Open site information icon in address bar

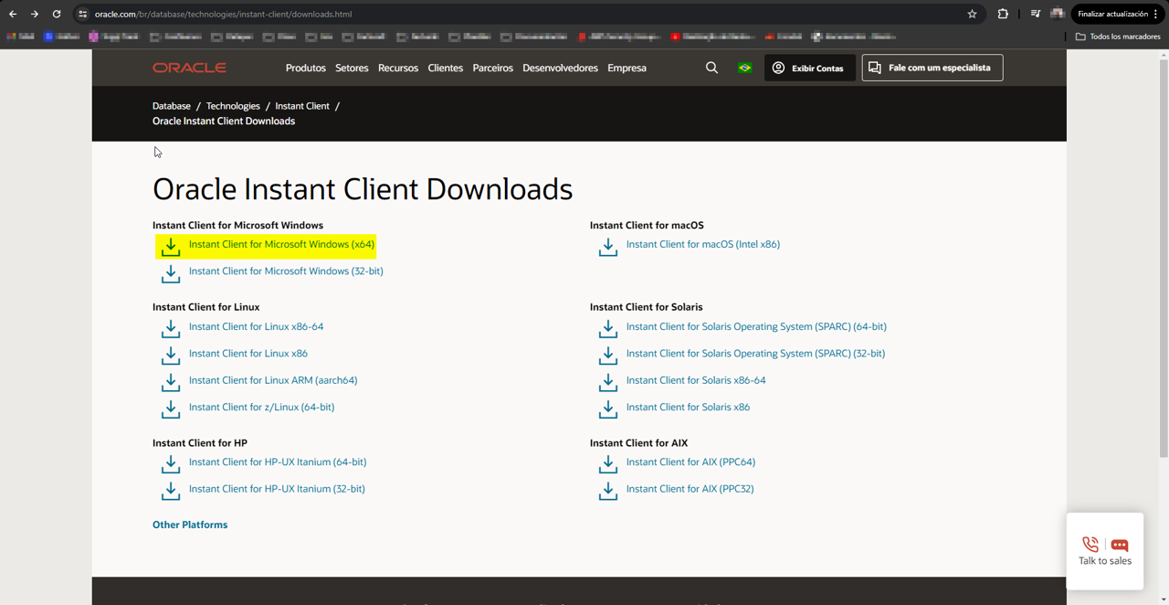[82, 14]
